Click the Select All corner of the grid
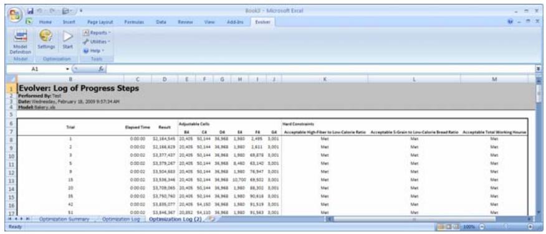Viewport: 546px width, 234px height. [11, 79]
